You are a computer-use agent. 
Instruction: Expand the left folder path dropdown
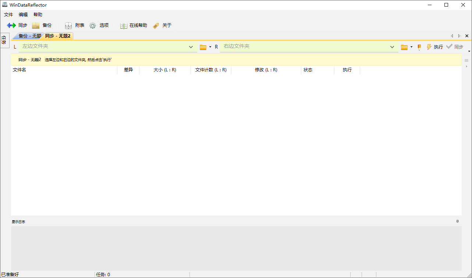[x=191, y=47]
